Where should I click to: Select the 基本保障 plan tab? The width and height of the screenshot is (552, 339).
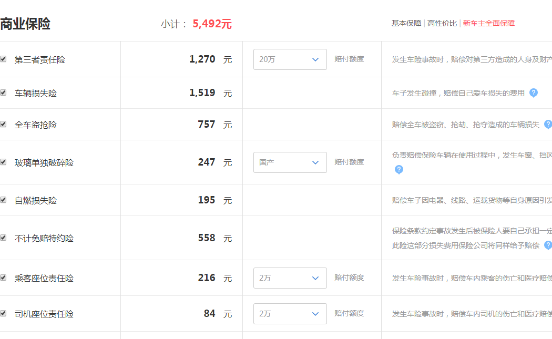click(406, 23)
